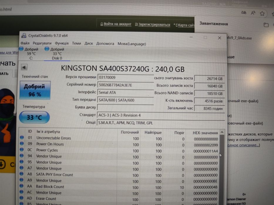Click the status dot for Bad Block Count

(x=21, y=186)
